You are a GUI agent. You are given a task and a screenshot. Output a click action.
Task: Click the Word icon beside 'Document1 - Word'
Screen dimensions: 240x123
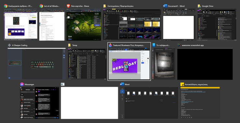pyautogui.click(x=165, y=6)
